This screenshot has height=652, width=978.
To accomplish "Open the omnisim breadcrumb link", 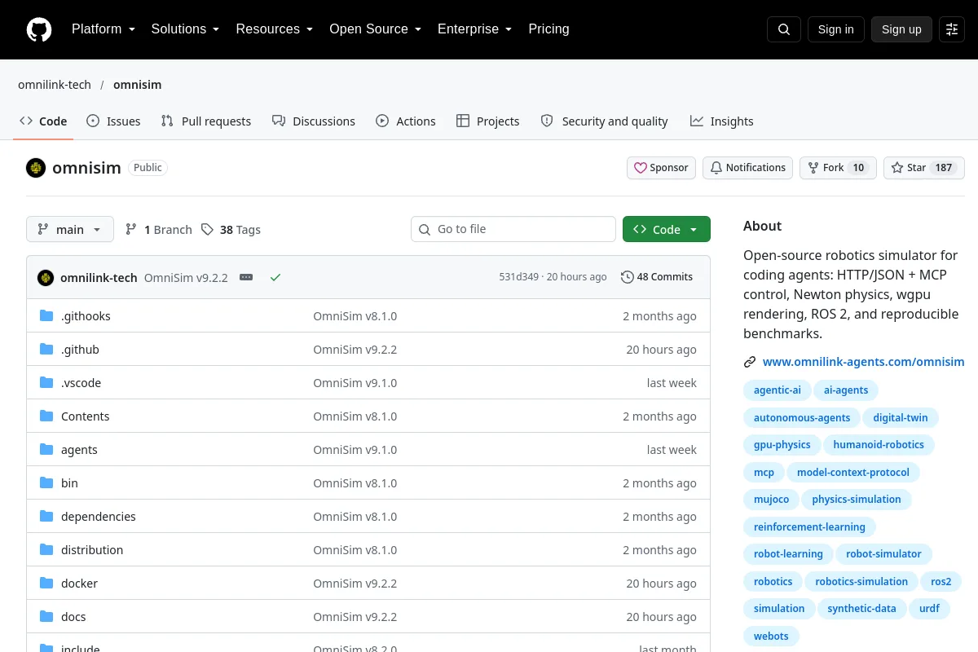I will click(x=137, y=85).
